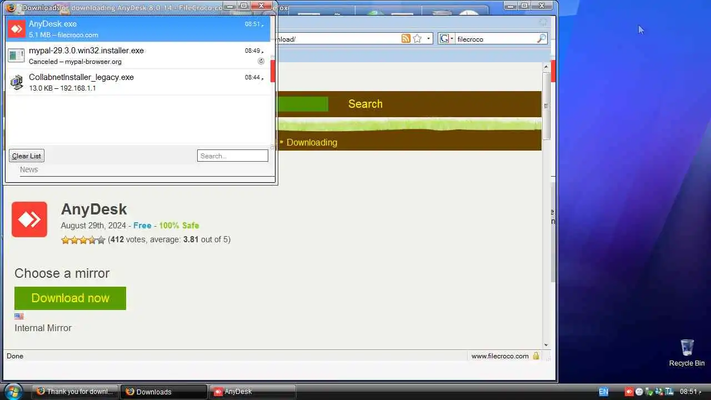Click the US flag mirror icon
The image size is (711, 400).
19,316
